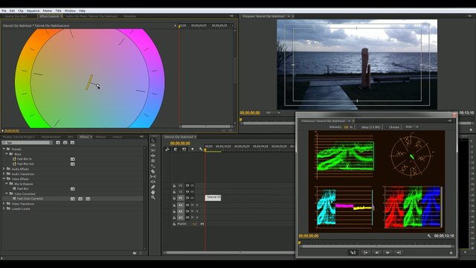Screen dimensions: 476x268
Task: Click Step Forward in the Reference monitor
Action: [x=387, y=252]
